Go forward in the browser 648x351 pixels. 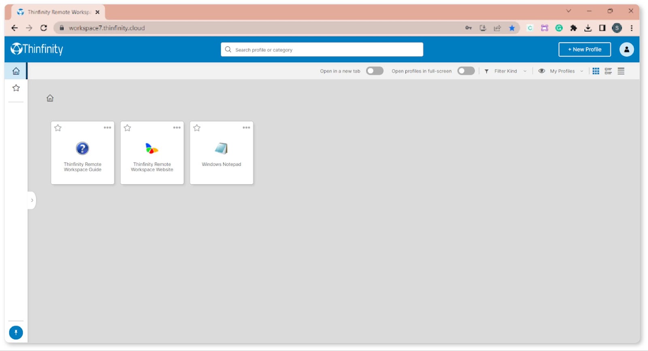click(x=29, y=28)
